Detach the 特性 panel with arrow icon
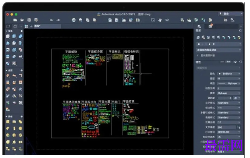Screen dimensions: 250x158 click(240, 62)
